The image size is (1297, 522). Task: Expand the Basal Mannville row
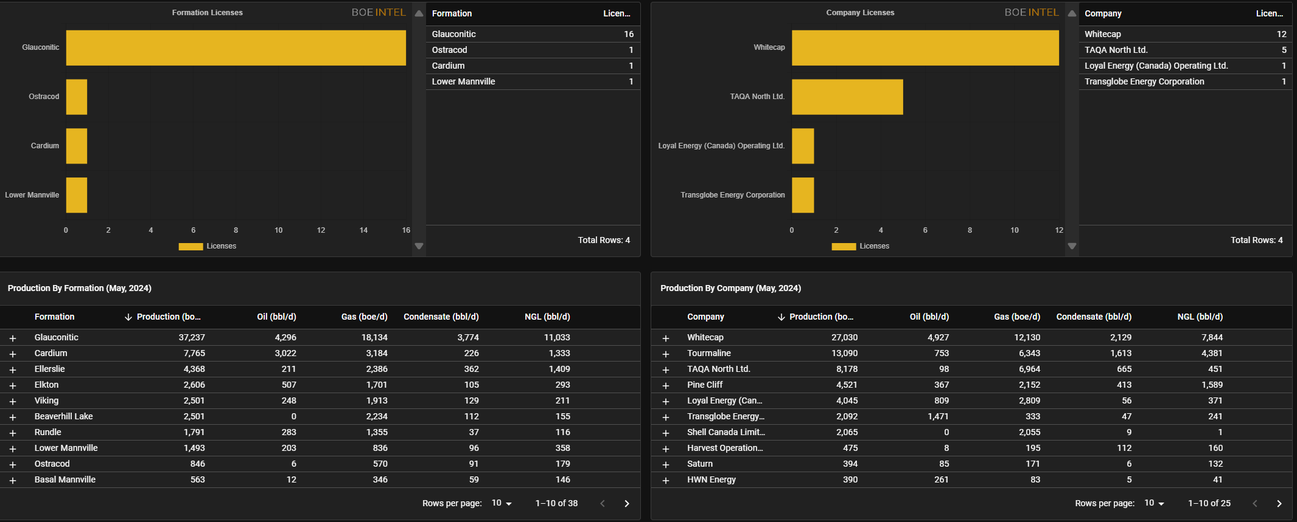[x=12, y=480]
